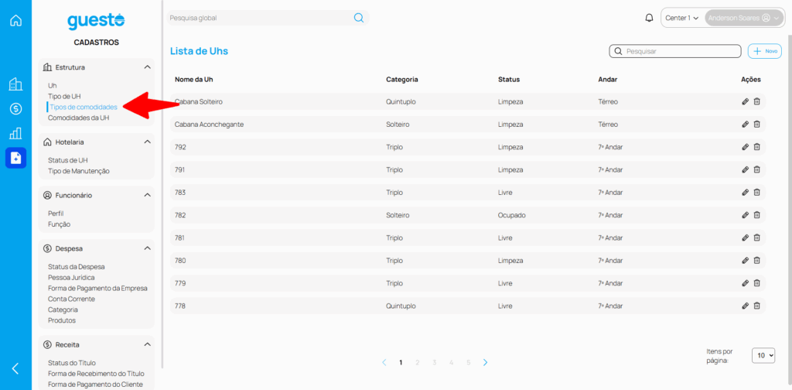Screen dimensions: 792x390
Task: Click the home icon in left sidebar
Action: [15, 20]
